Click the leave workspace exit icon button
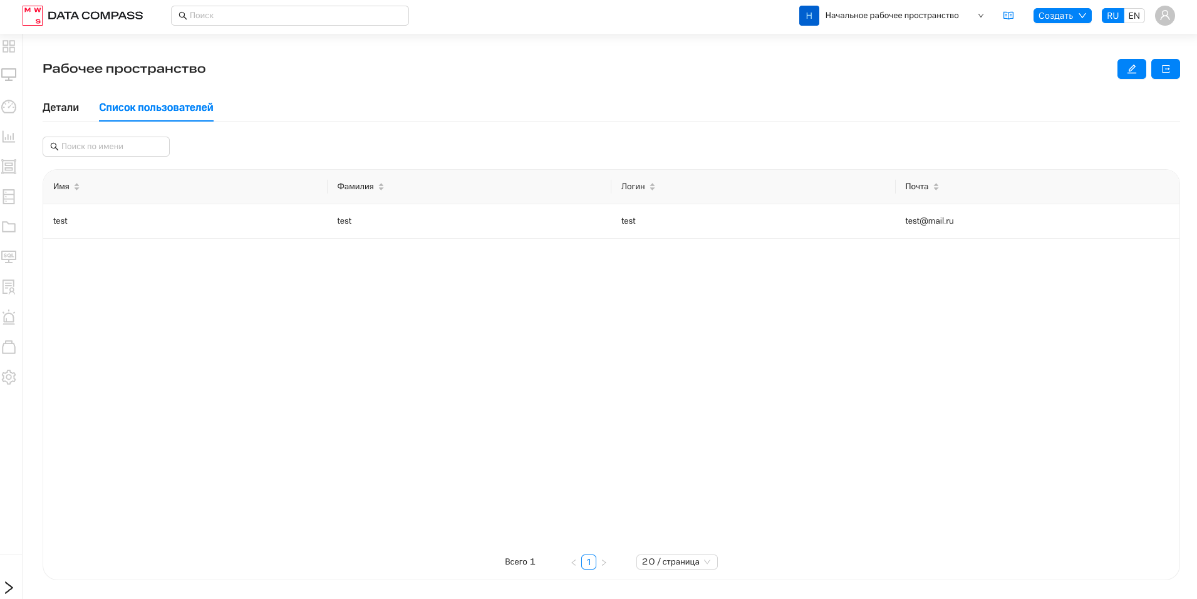 [1165, 69]
